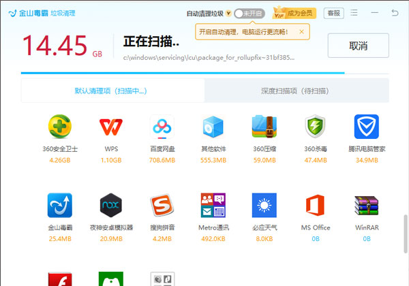409x286 pixels.
Task: Click the 59.0MB size under 360压缩
Action: pos(264,160)
